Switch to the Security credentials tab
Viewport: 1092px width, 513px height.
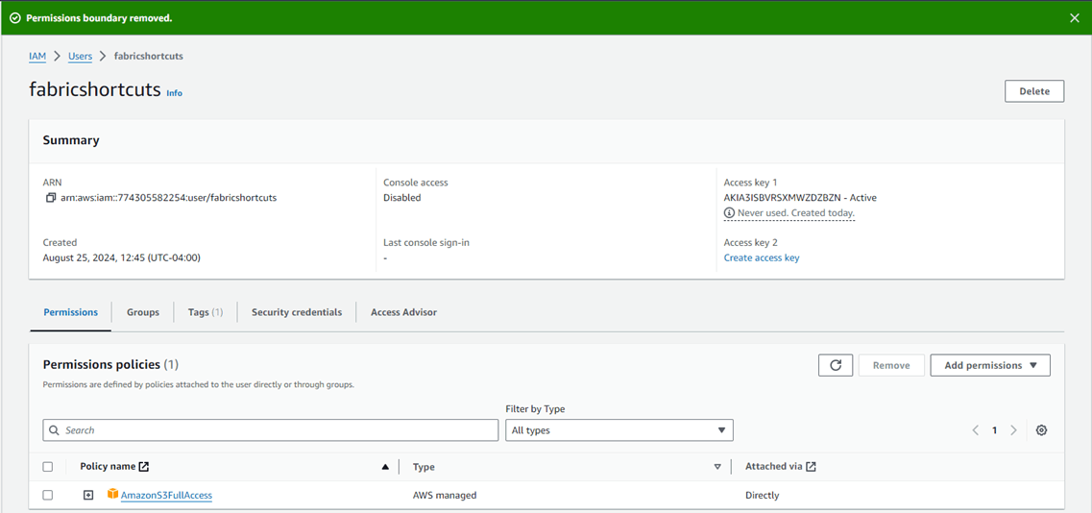click(296, 312)
